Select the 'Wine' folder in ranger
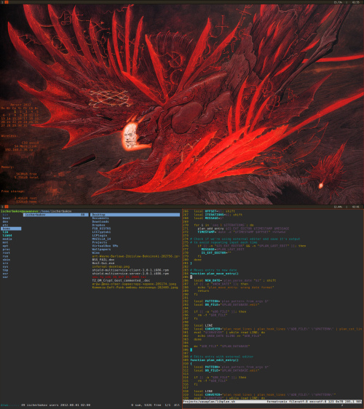 [96, 253]
